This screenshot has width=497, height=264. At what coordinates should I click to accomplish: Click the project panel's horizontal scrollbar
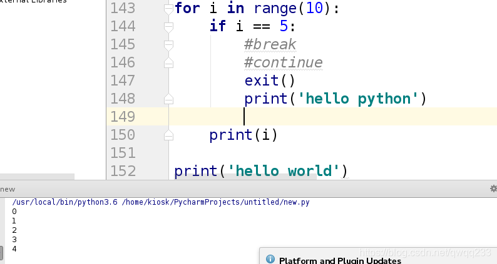(37, 177)
